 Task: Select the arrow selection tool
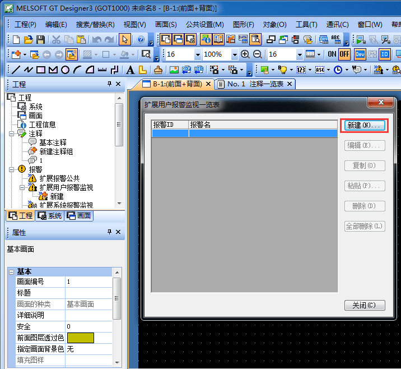coord(125,39)
